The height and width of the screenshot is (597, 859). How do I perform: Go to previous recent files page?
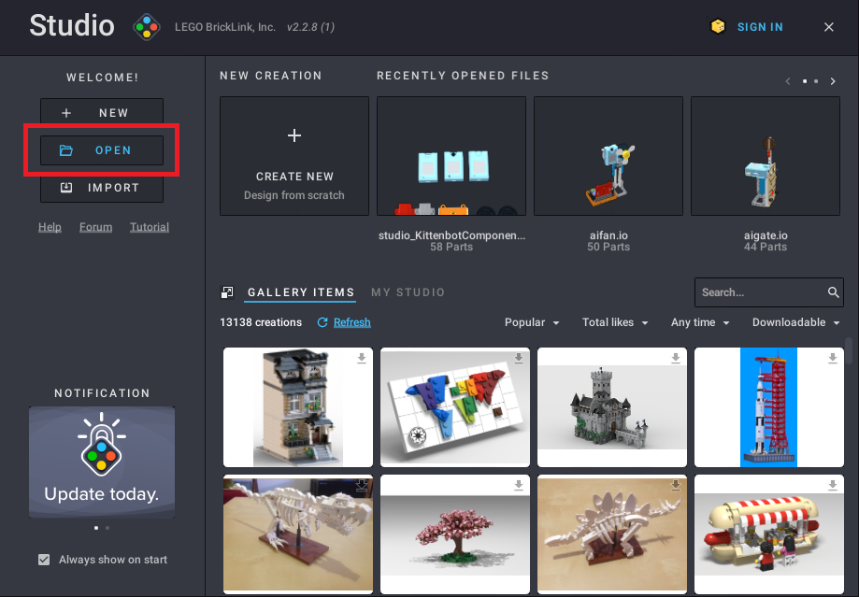point(788,81)
